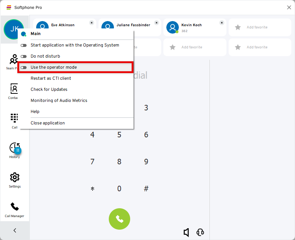Remove Kevin Koch from favorites
This screenshot has width=295, height=240.
222,23
